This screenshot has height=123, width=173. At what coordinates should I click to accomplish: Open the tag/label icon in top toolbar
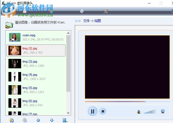point(82,11)
